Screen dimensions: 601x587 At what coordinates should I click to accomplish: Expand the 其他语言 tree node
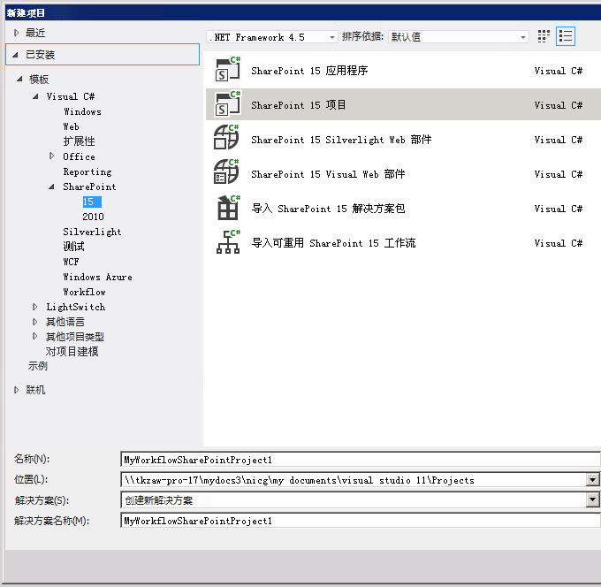[x=34, y=322]
